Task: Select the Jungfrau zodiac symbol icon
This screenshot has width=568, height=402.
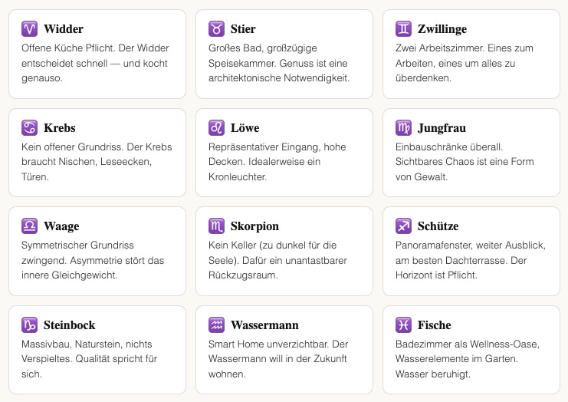Action: 403,127
